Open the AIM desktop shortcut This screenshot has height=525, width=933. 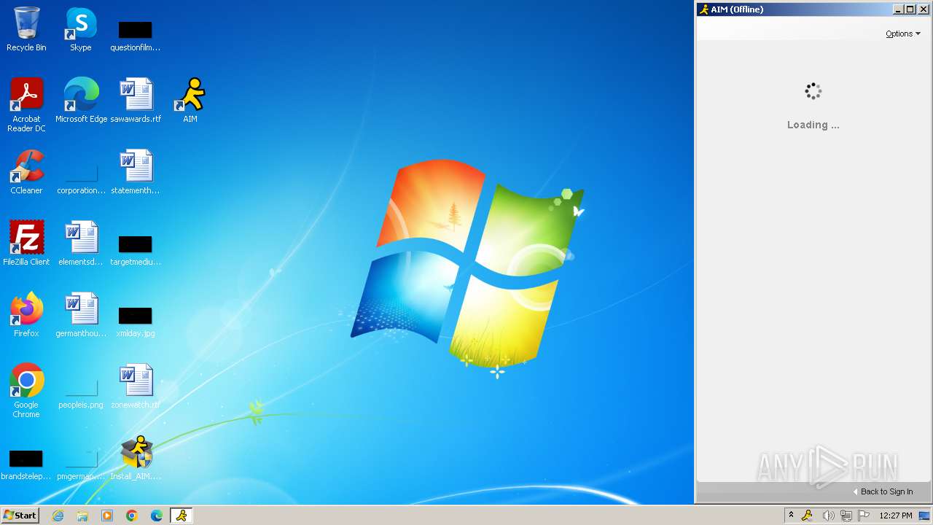pos(190,101)
